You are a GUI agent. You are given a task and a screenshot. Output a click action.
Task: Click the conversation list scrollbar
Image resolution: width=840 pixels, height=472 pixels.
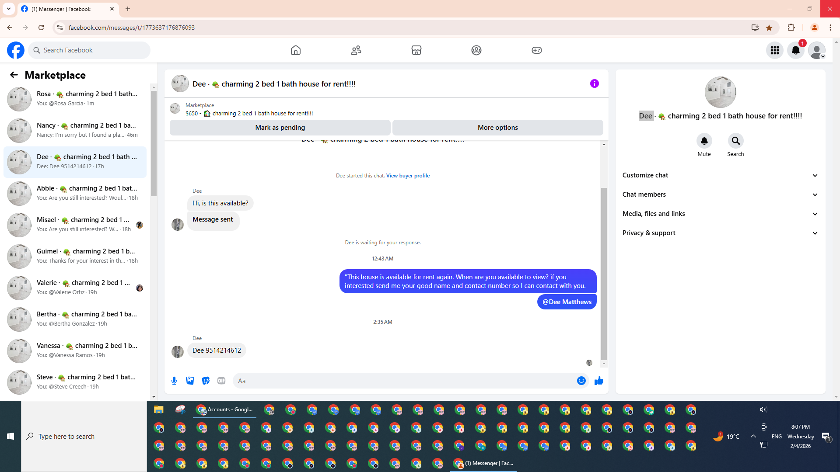click(154, 144)
